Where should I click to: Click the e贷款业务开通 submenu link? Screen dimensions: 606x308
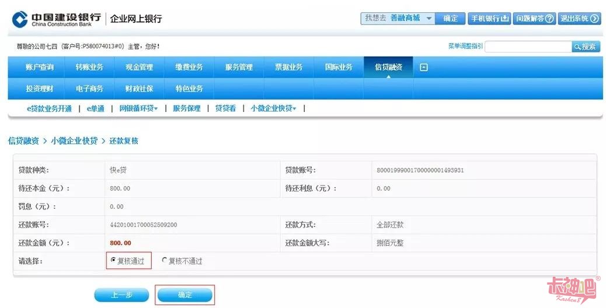click(49, 108)
